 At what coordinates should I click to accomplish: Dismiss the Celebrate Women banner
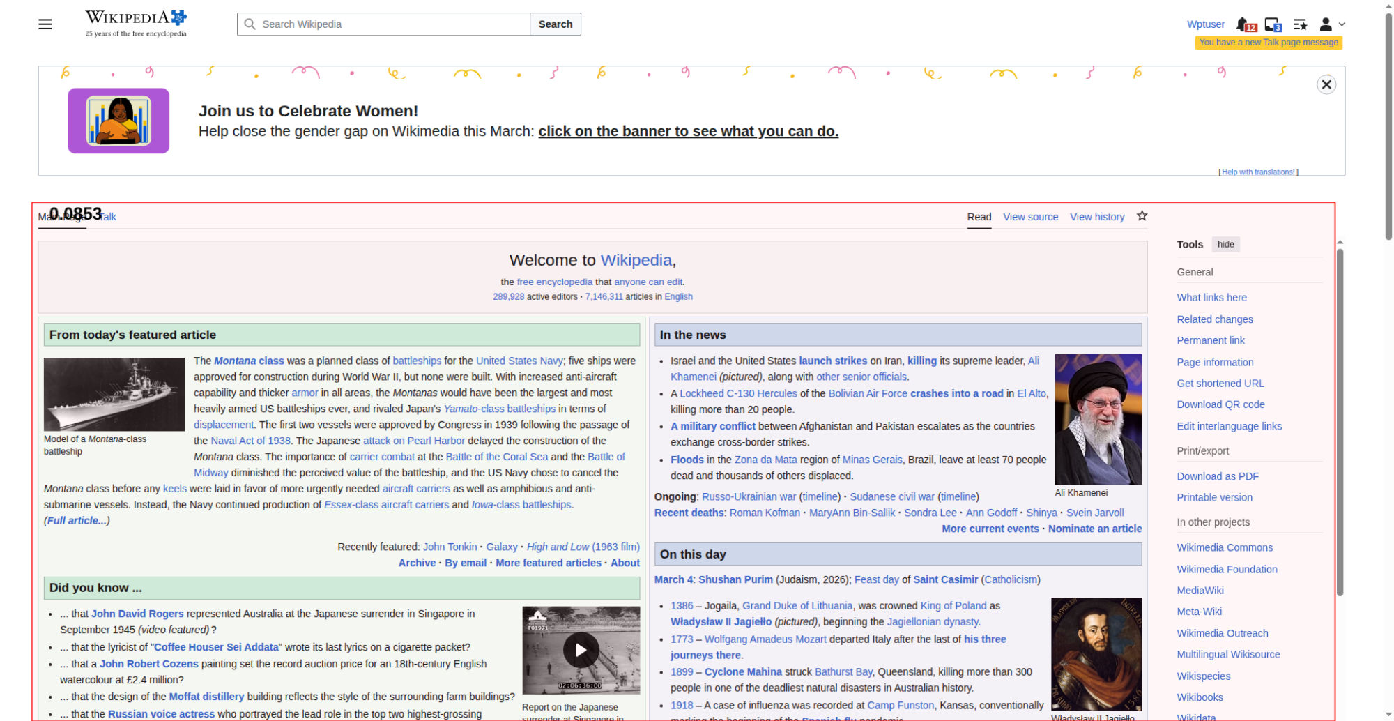(1326, 84)
